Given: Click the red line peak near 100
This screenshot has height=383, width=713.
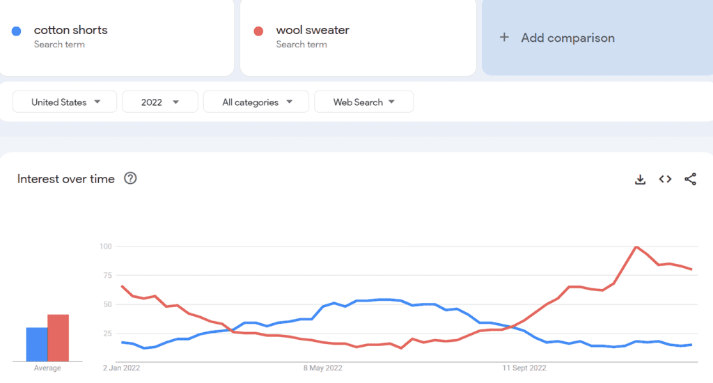Looking at the screenshot, I should tap(636, 247).
